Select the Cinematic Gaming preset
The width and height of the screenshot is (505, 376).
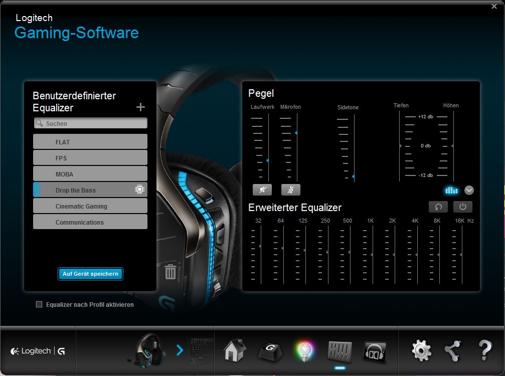90,206
